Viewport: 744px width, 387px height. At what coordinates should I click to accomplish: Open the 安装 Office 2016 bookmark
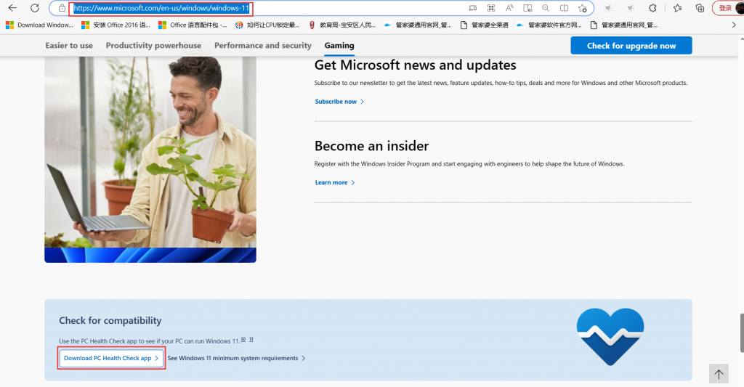[x=116, y=25]
